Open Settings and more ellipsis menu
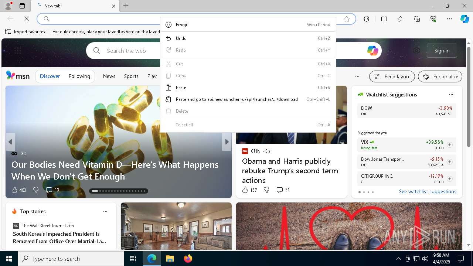473x266 pixels. [x=449, y=19]
